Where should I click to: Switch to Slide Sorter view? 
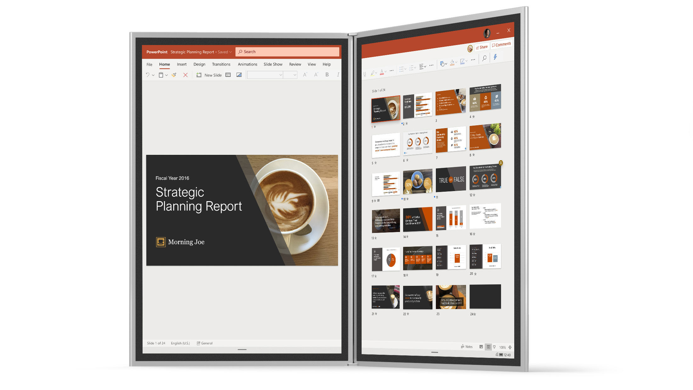click(x=488, y=347)
